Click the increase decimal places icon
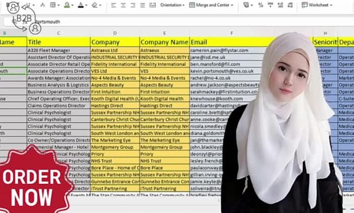Viewport: 354px width, 213px height. click(x=280, y=5)
